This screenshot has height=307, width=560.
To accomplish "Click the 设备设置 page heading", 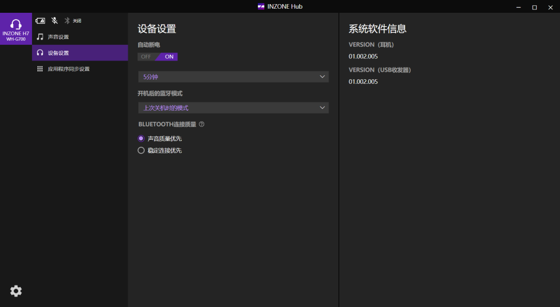I will 157,29.
